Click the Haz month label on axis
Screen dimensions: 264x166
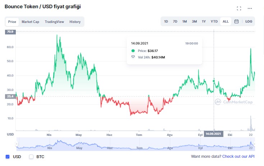click(109, 135)
